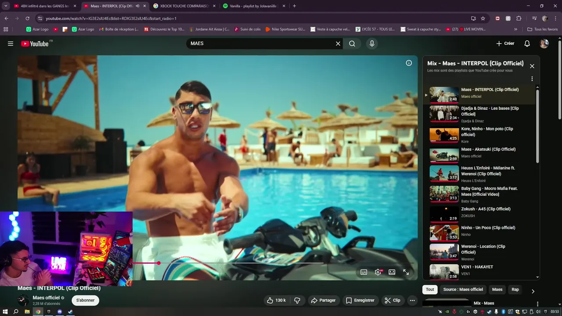Open Windows taskbar search
Screen dimensions: 562x316
[x=16, y=312]
